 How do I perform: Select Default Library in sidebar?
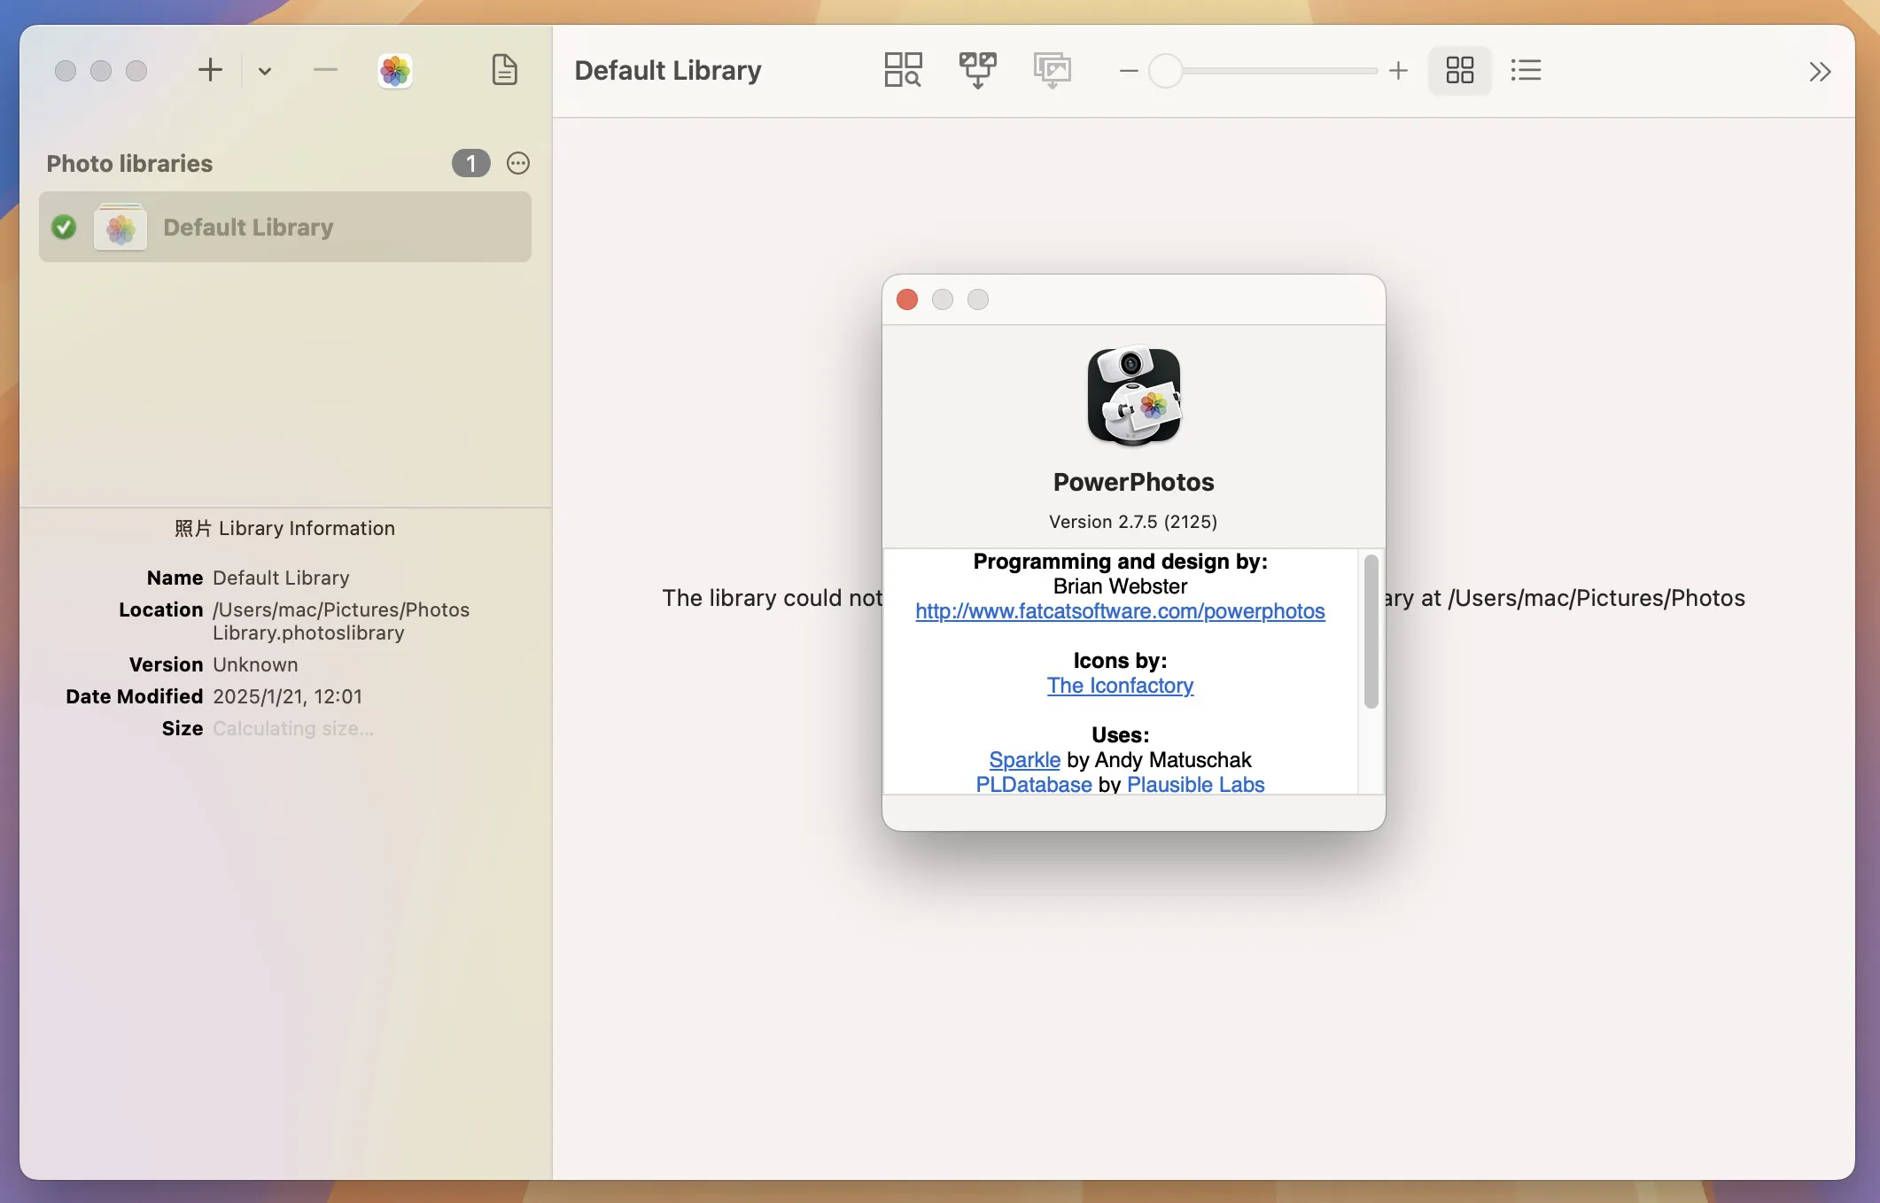tap(284, 227)
